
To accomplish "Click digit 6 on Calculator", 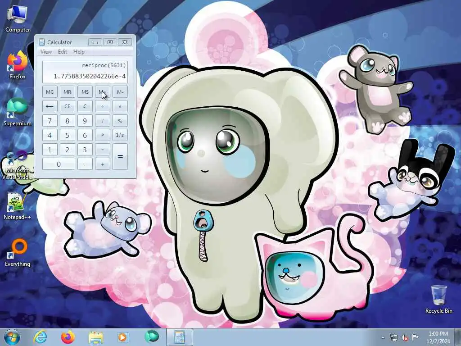I will point(85,135).
